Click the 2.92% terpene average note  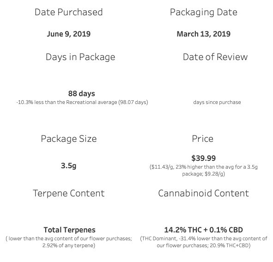pyautogui.click(x=69, y=242)
